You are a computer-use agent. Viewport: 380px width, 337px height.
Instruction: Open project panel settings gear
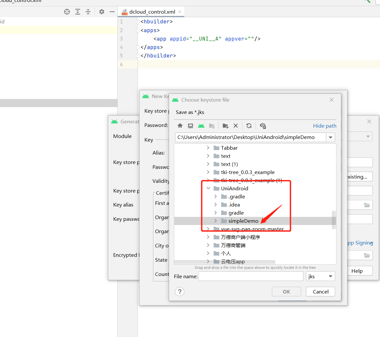101,12
